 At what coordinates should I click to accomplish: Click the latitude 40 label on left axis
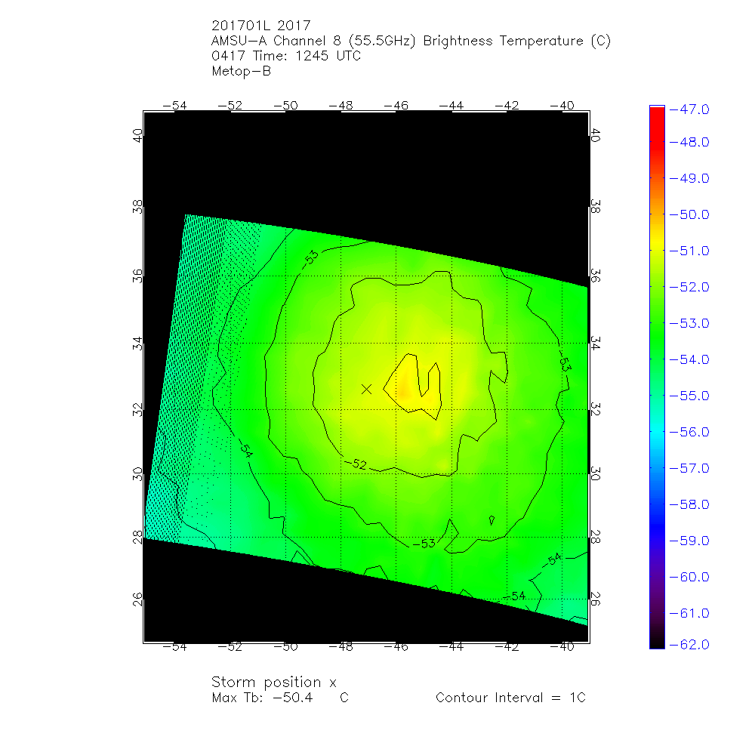(137, 136)
